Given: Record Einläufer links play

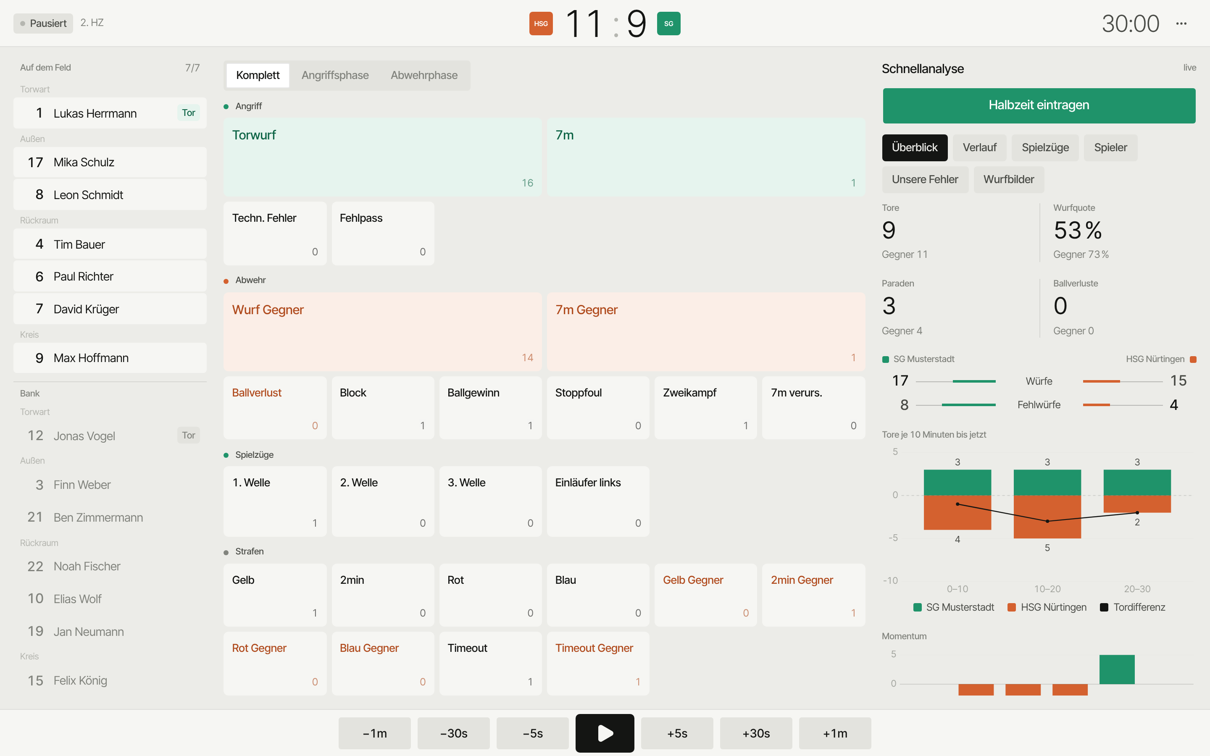Looking at the screenshot, I should click(598, 501).
